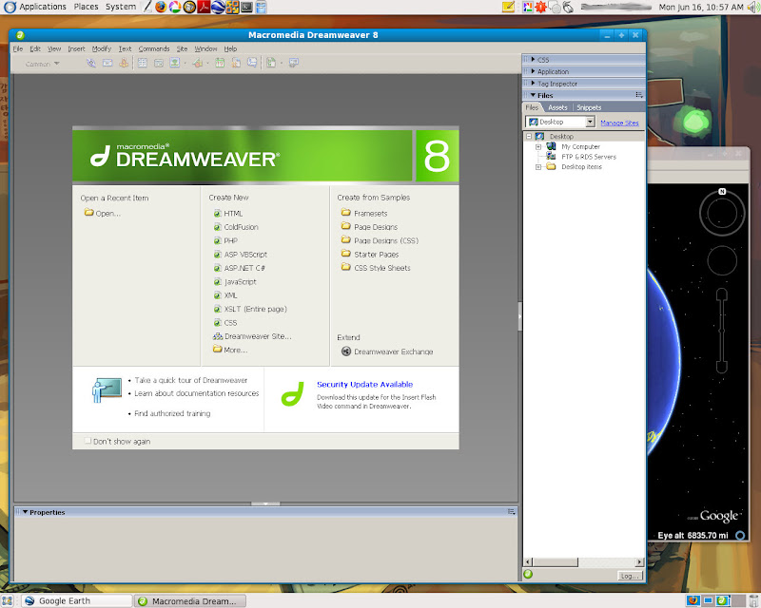Viewport: 761px width, 608px height.
Task: Open the Desktop site dropdown
Action: (x=590, y=122)
